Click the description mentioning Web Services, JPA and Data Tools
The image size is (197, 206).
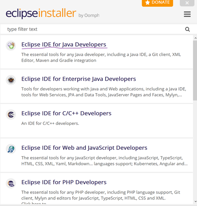coord(104,92)
